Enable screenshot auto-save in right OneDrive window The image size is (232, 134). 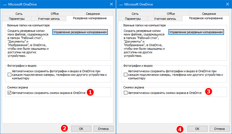pos(125,93)
